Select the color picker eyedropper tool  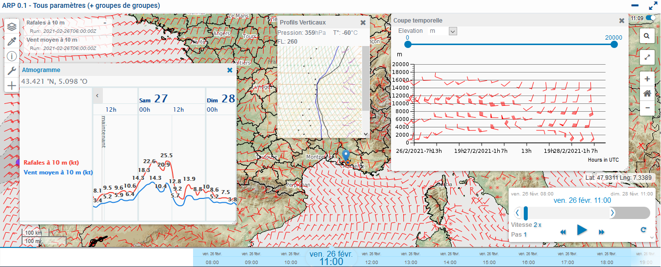point(12,41)
